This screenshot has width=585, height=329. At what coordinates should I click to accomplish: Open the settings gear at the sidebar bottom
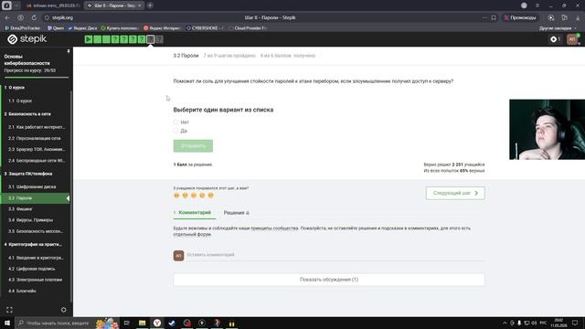pyautogui.click(x=63, y=310)
